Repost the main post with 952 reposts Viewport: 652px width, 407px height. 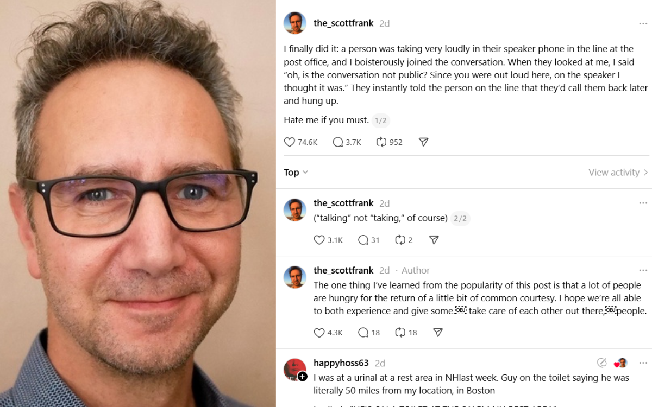coord(389,142)
